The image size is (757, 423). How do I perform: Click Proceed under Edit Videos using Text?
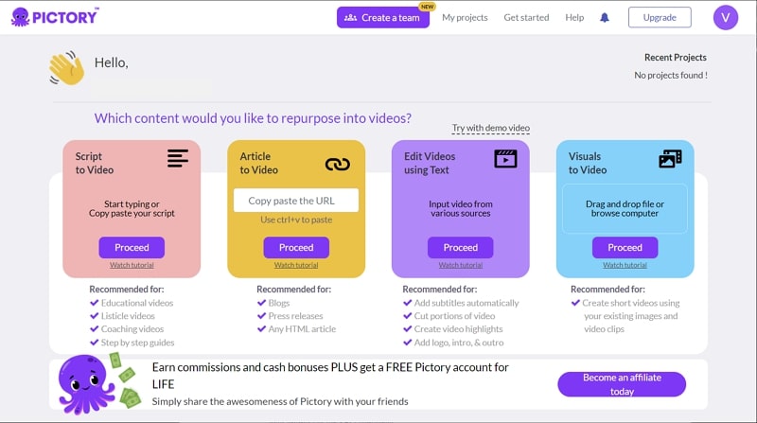461,247
